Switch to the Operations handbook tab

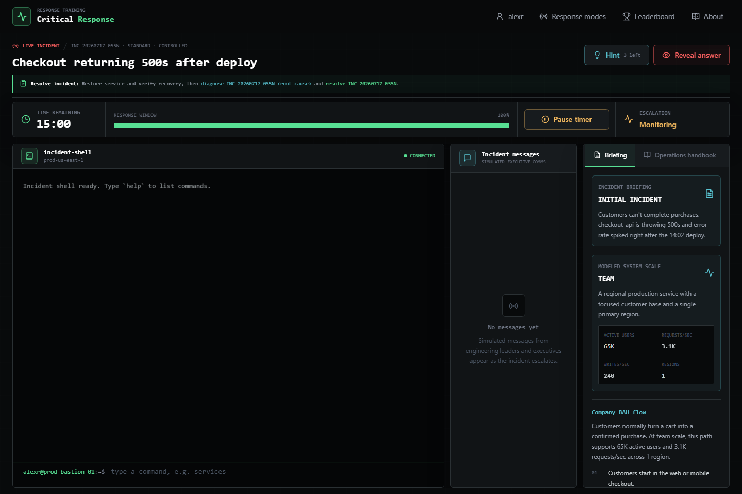[680, 155]
